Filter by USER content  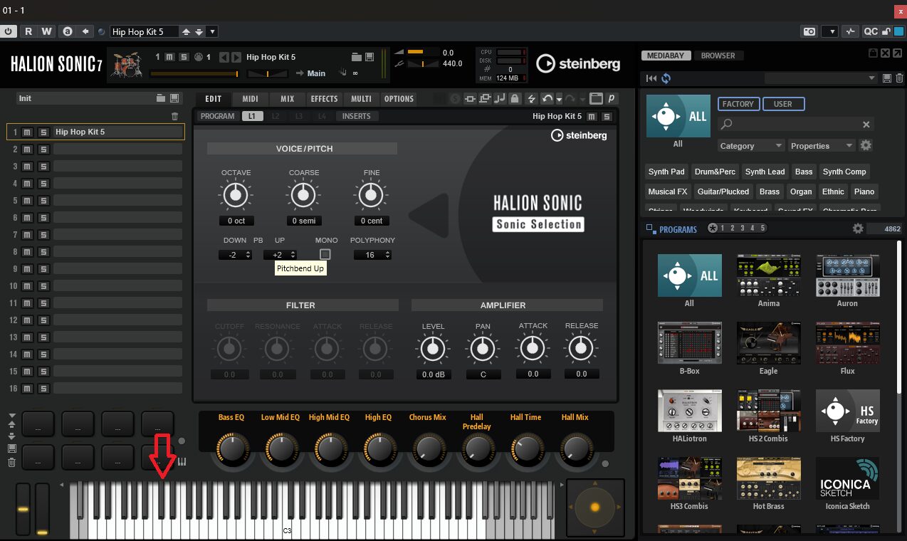(783, 104)
